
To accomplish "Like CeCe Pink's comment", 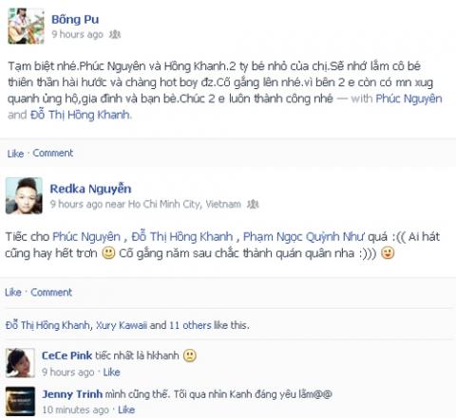I will coord(111,373).
